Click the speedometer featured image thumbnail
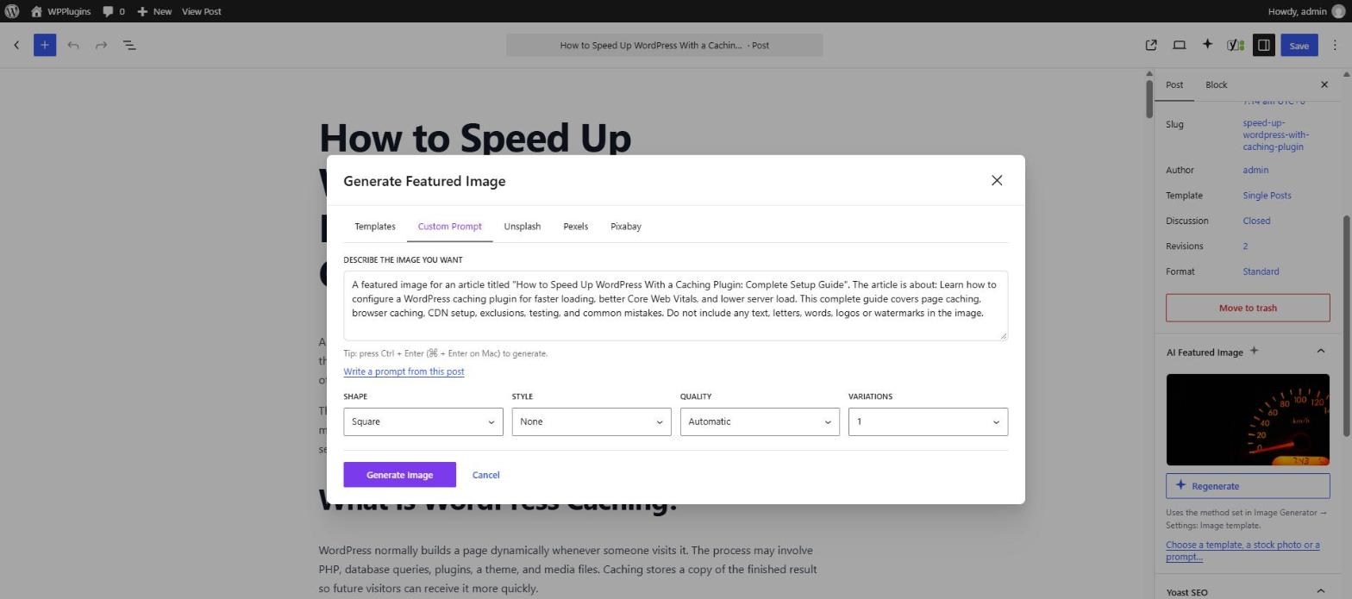This screenshot has width=1352, height=599. pyautogui.click(x=1248, y=420)
